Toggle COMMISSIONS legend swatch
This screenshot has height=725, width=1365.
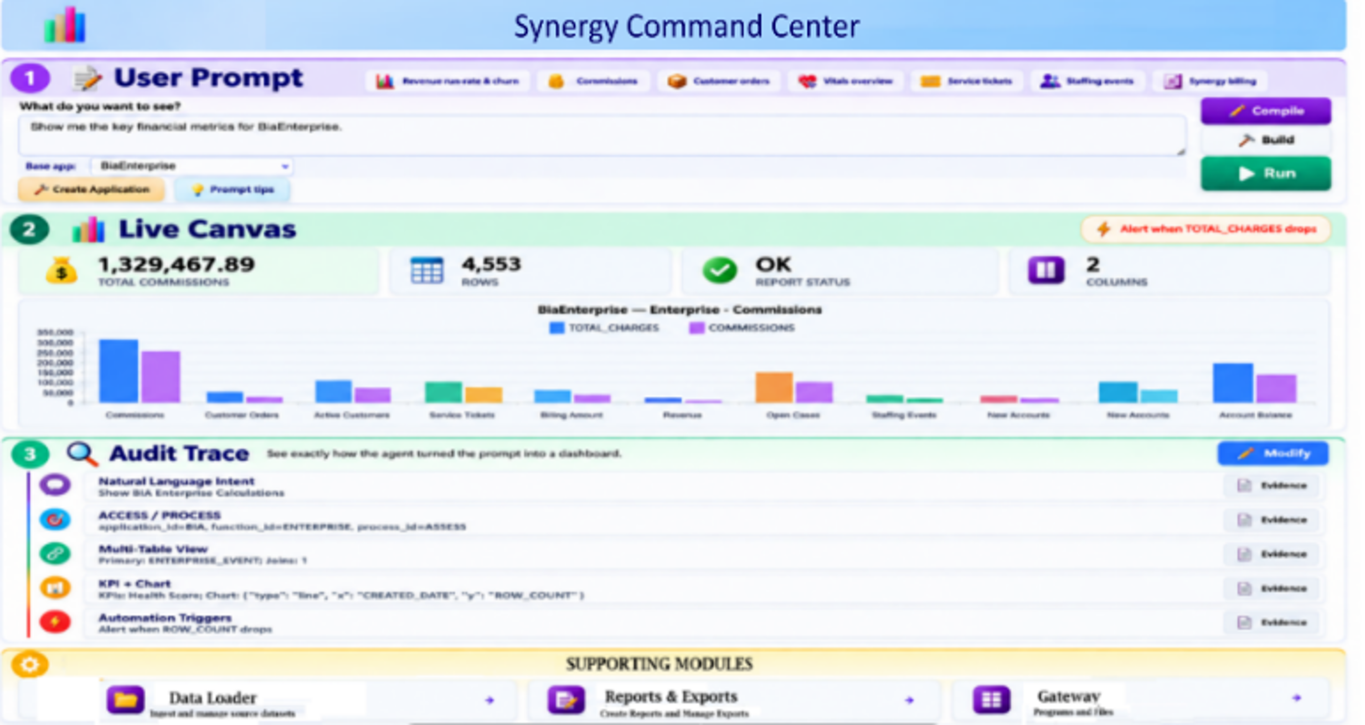pyautogui.click(x=696, y=328)
